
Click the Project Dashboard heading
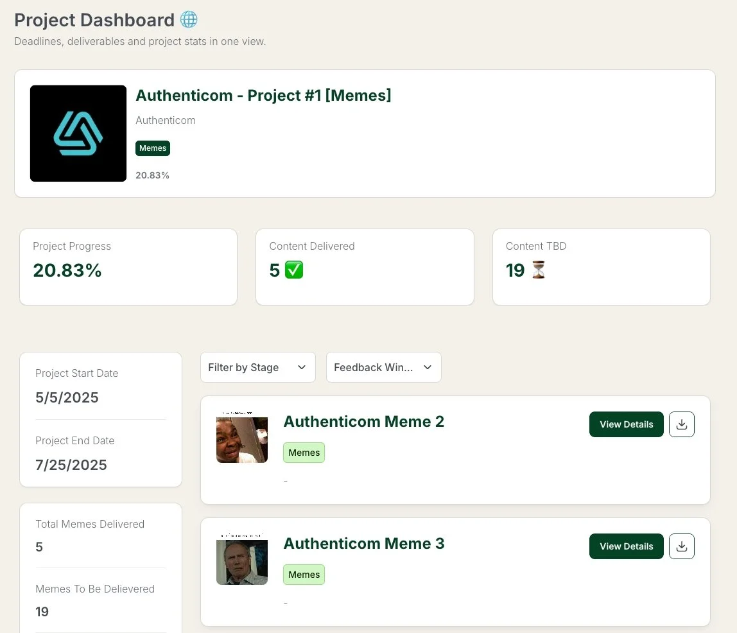click(x=94, y=20)
